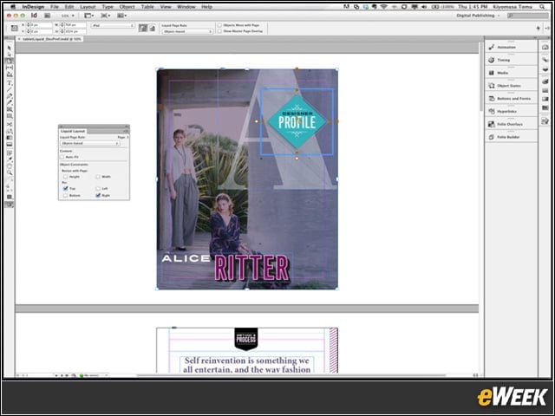Image resolution: width=555 pixels, height=416 pixels.
Task: Check the Pin Left checkbox
Action: click(98, 189)
